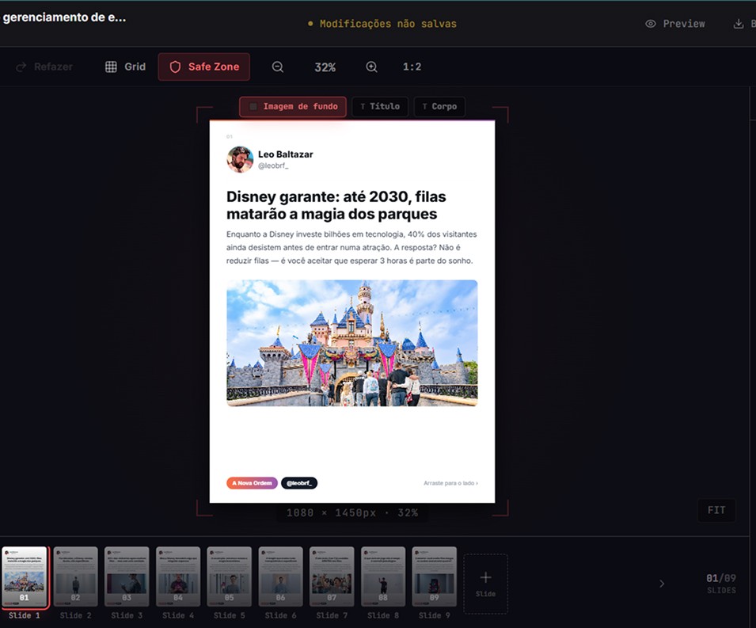Click the slide headline about Disney garante

(x=336, y=205)
